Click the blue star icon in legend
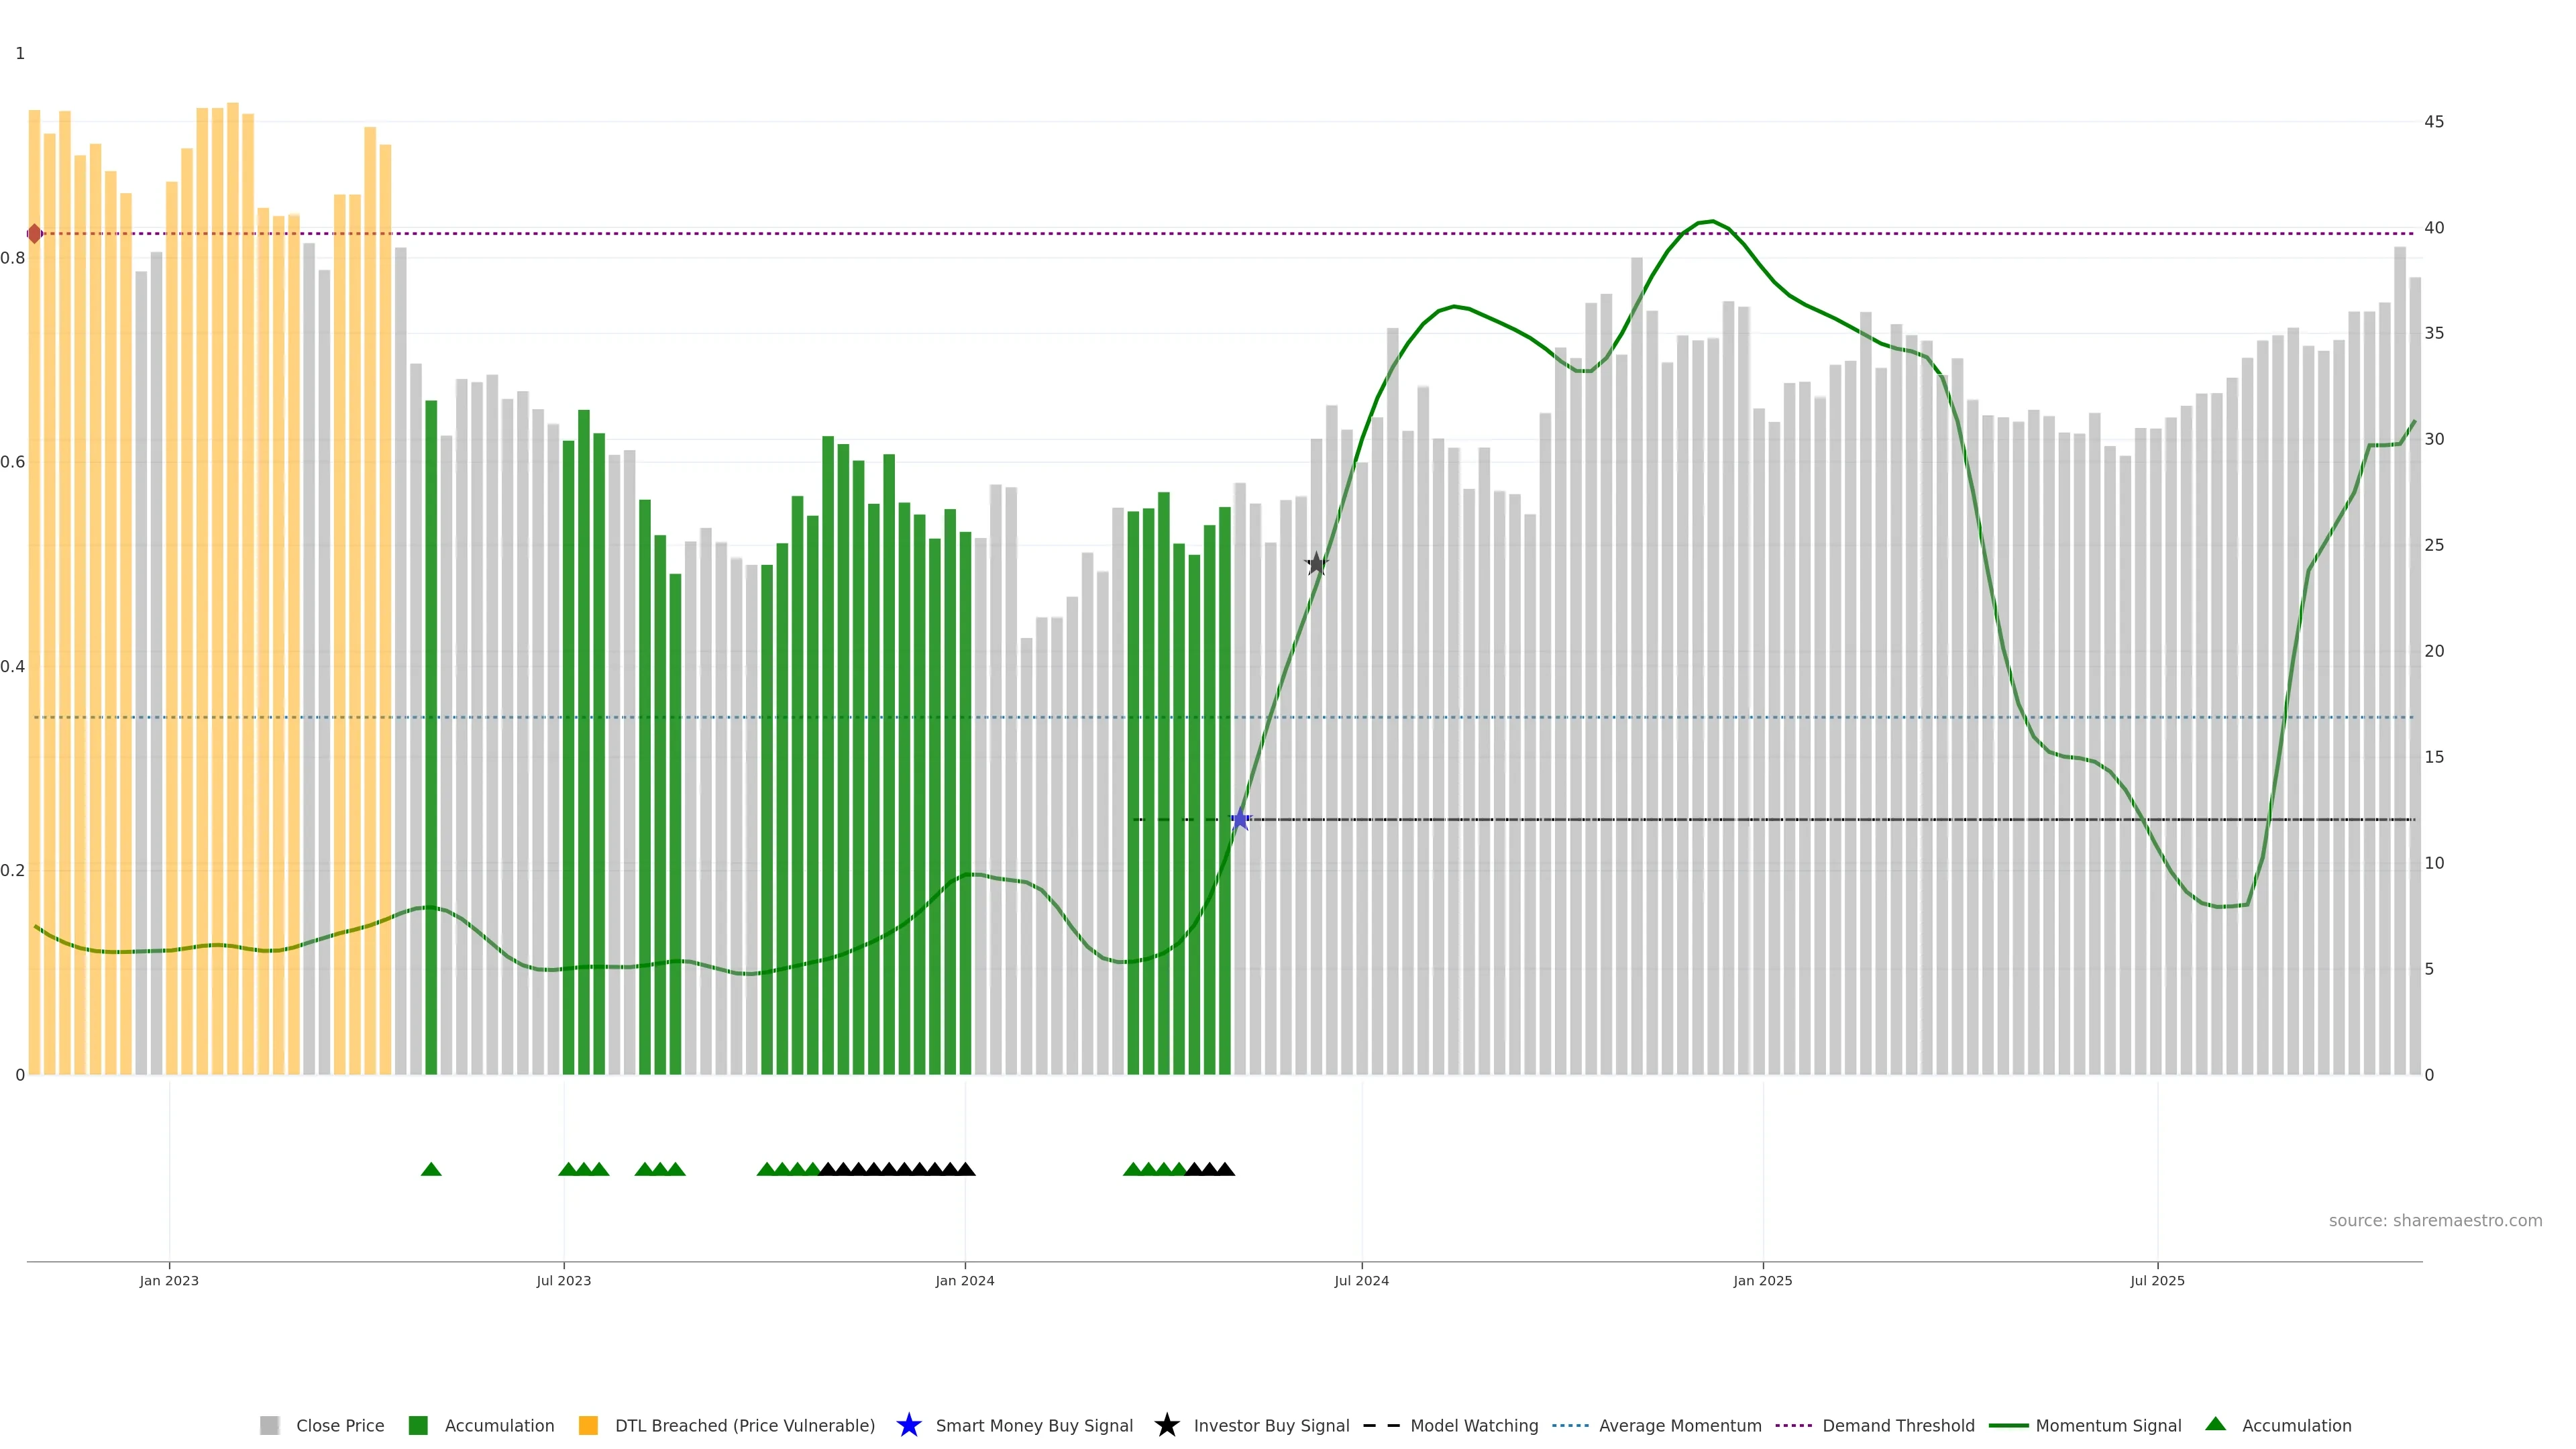2576x1449 pixels. (908, 1425)
